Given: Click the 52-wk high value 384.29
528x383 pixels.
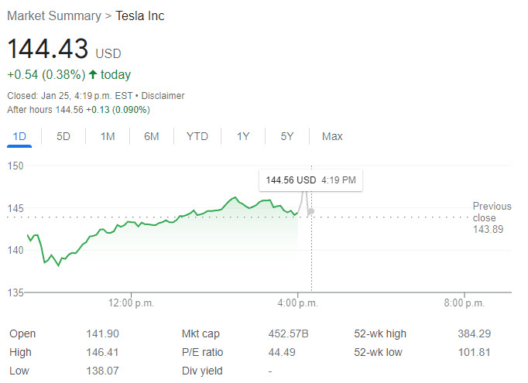Looking at the screenshot, I should [474, 334].
